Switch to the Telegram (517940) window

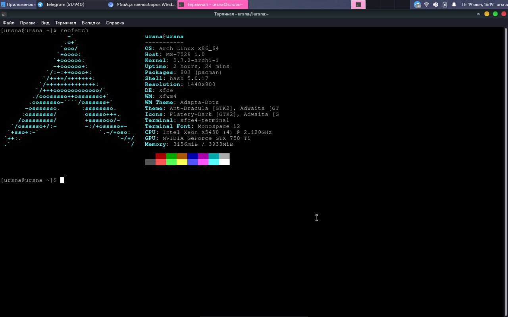[71, 4]
